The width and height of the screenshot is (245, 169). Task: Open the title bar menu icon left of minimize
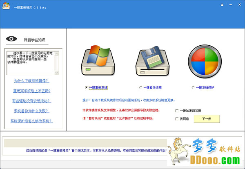coord(222,5)
